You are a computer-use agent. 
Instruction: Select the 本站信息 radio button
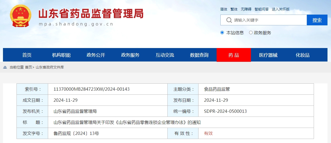coord(222,33)
